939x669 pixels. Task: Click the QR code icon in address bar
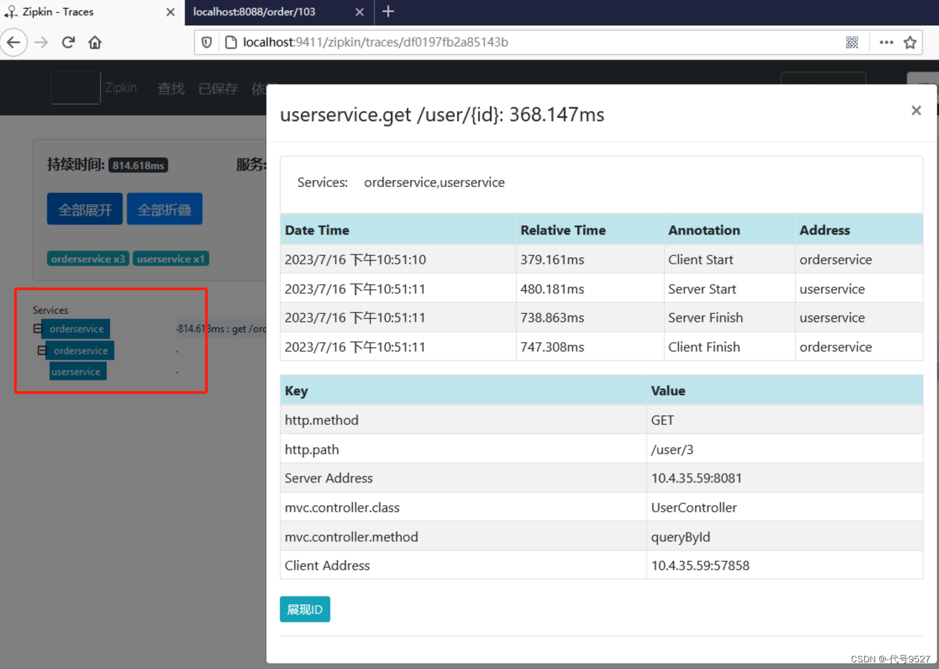tap(852, 42)
